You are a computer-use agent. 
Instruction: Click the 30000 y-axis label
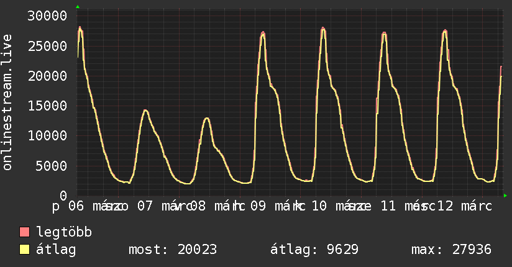47,16
